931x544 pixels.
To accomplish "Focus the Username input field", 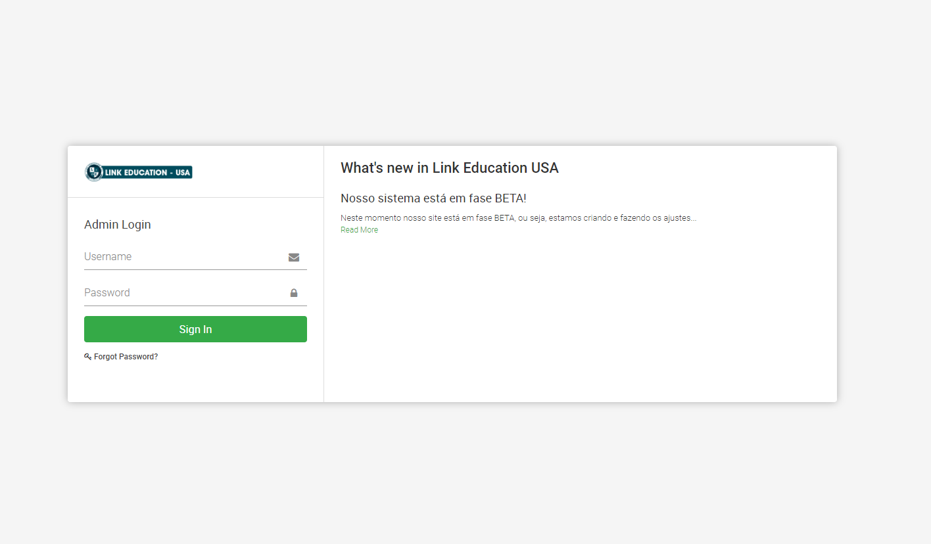I will pyautogui.click(x=184, y=257).
